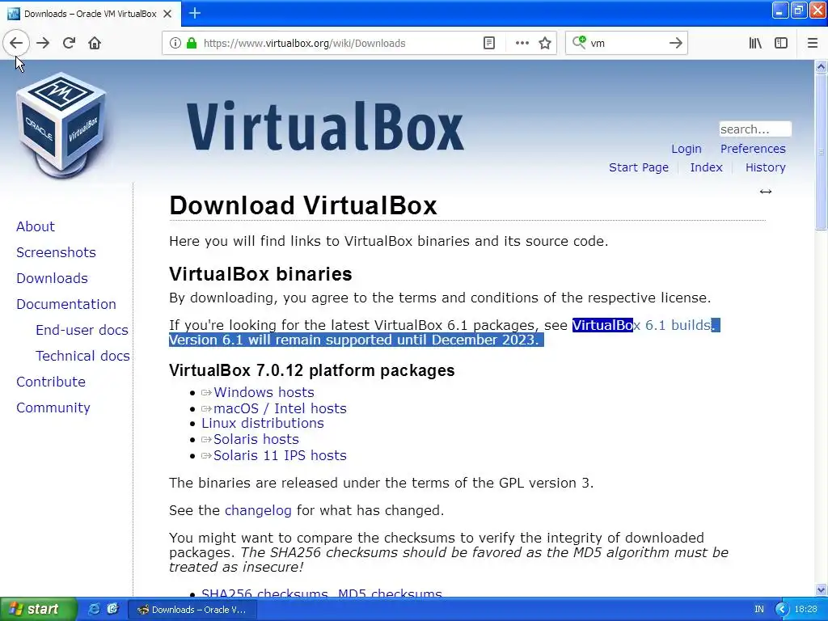Image resolution: width=828 pixels, height=621 pixels.
Task: Select the Downloads – Oracle VM VirtualBox tab
Action: coord(91,14)
